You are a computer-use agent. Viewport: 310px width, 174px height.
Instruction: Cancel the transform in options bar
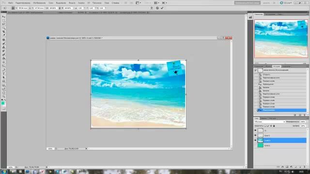(x=157, y=8)
